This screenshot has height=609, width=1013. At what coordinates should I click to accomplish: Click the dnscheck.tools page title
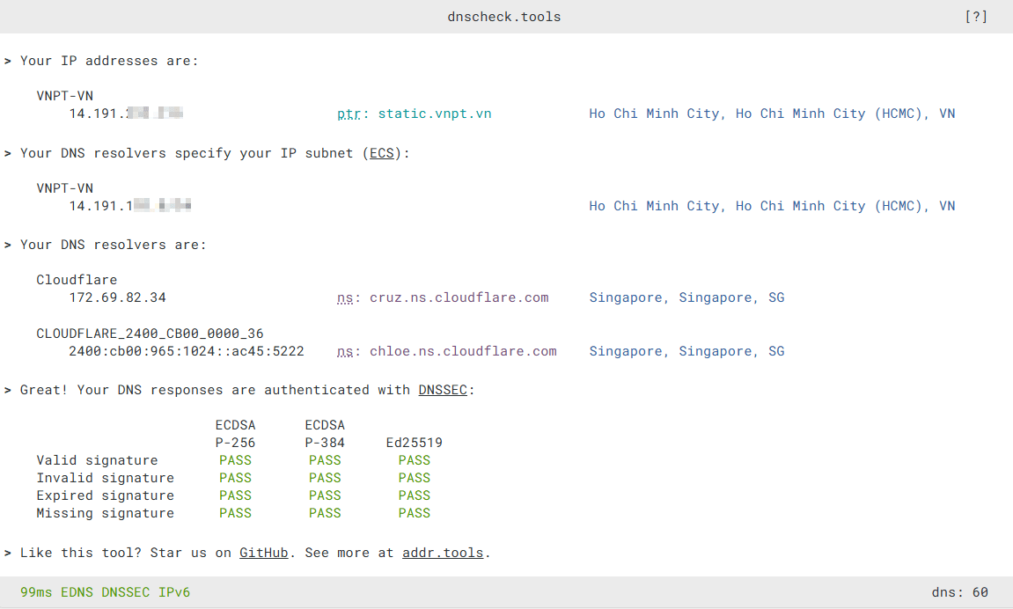[x=504, y=17]
